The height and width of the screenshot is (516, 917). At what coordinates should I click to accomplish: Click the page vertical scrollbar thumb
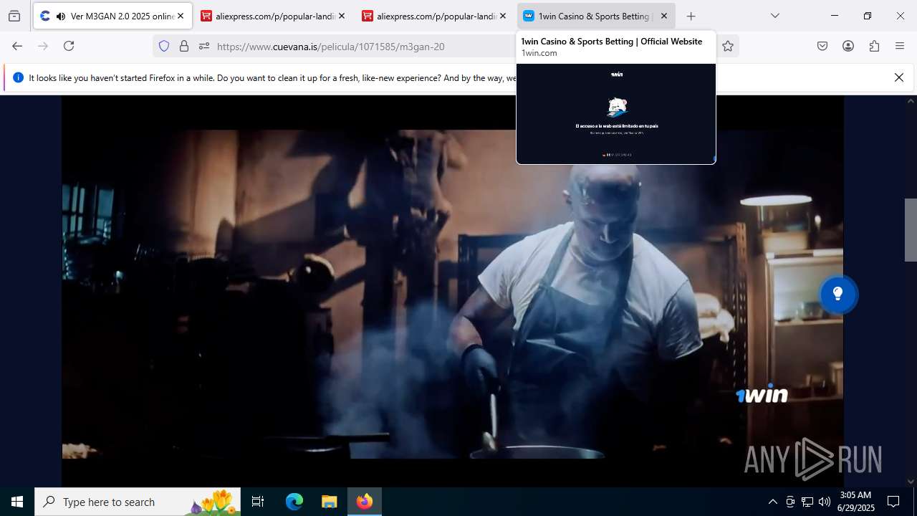click(911, 229)
